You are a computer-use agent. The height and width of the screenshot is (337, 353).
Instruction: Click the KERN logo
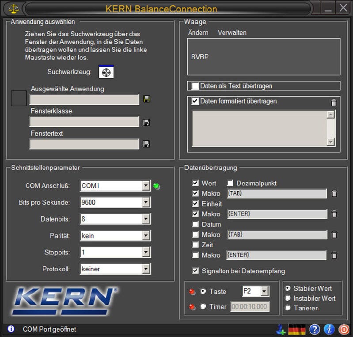(65, 301)
